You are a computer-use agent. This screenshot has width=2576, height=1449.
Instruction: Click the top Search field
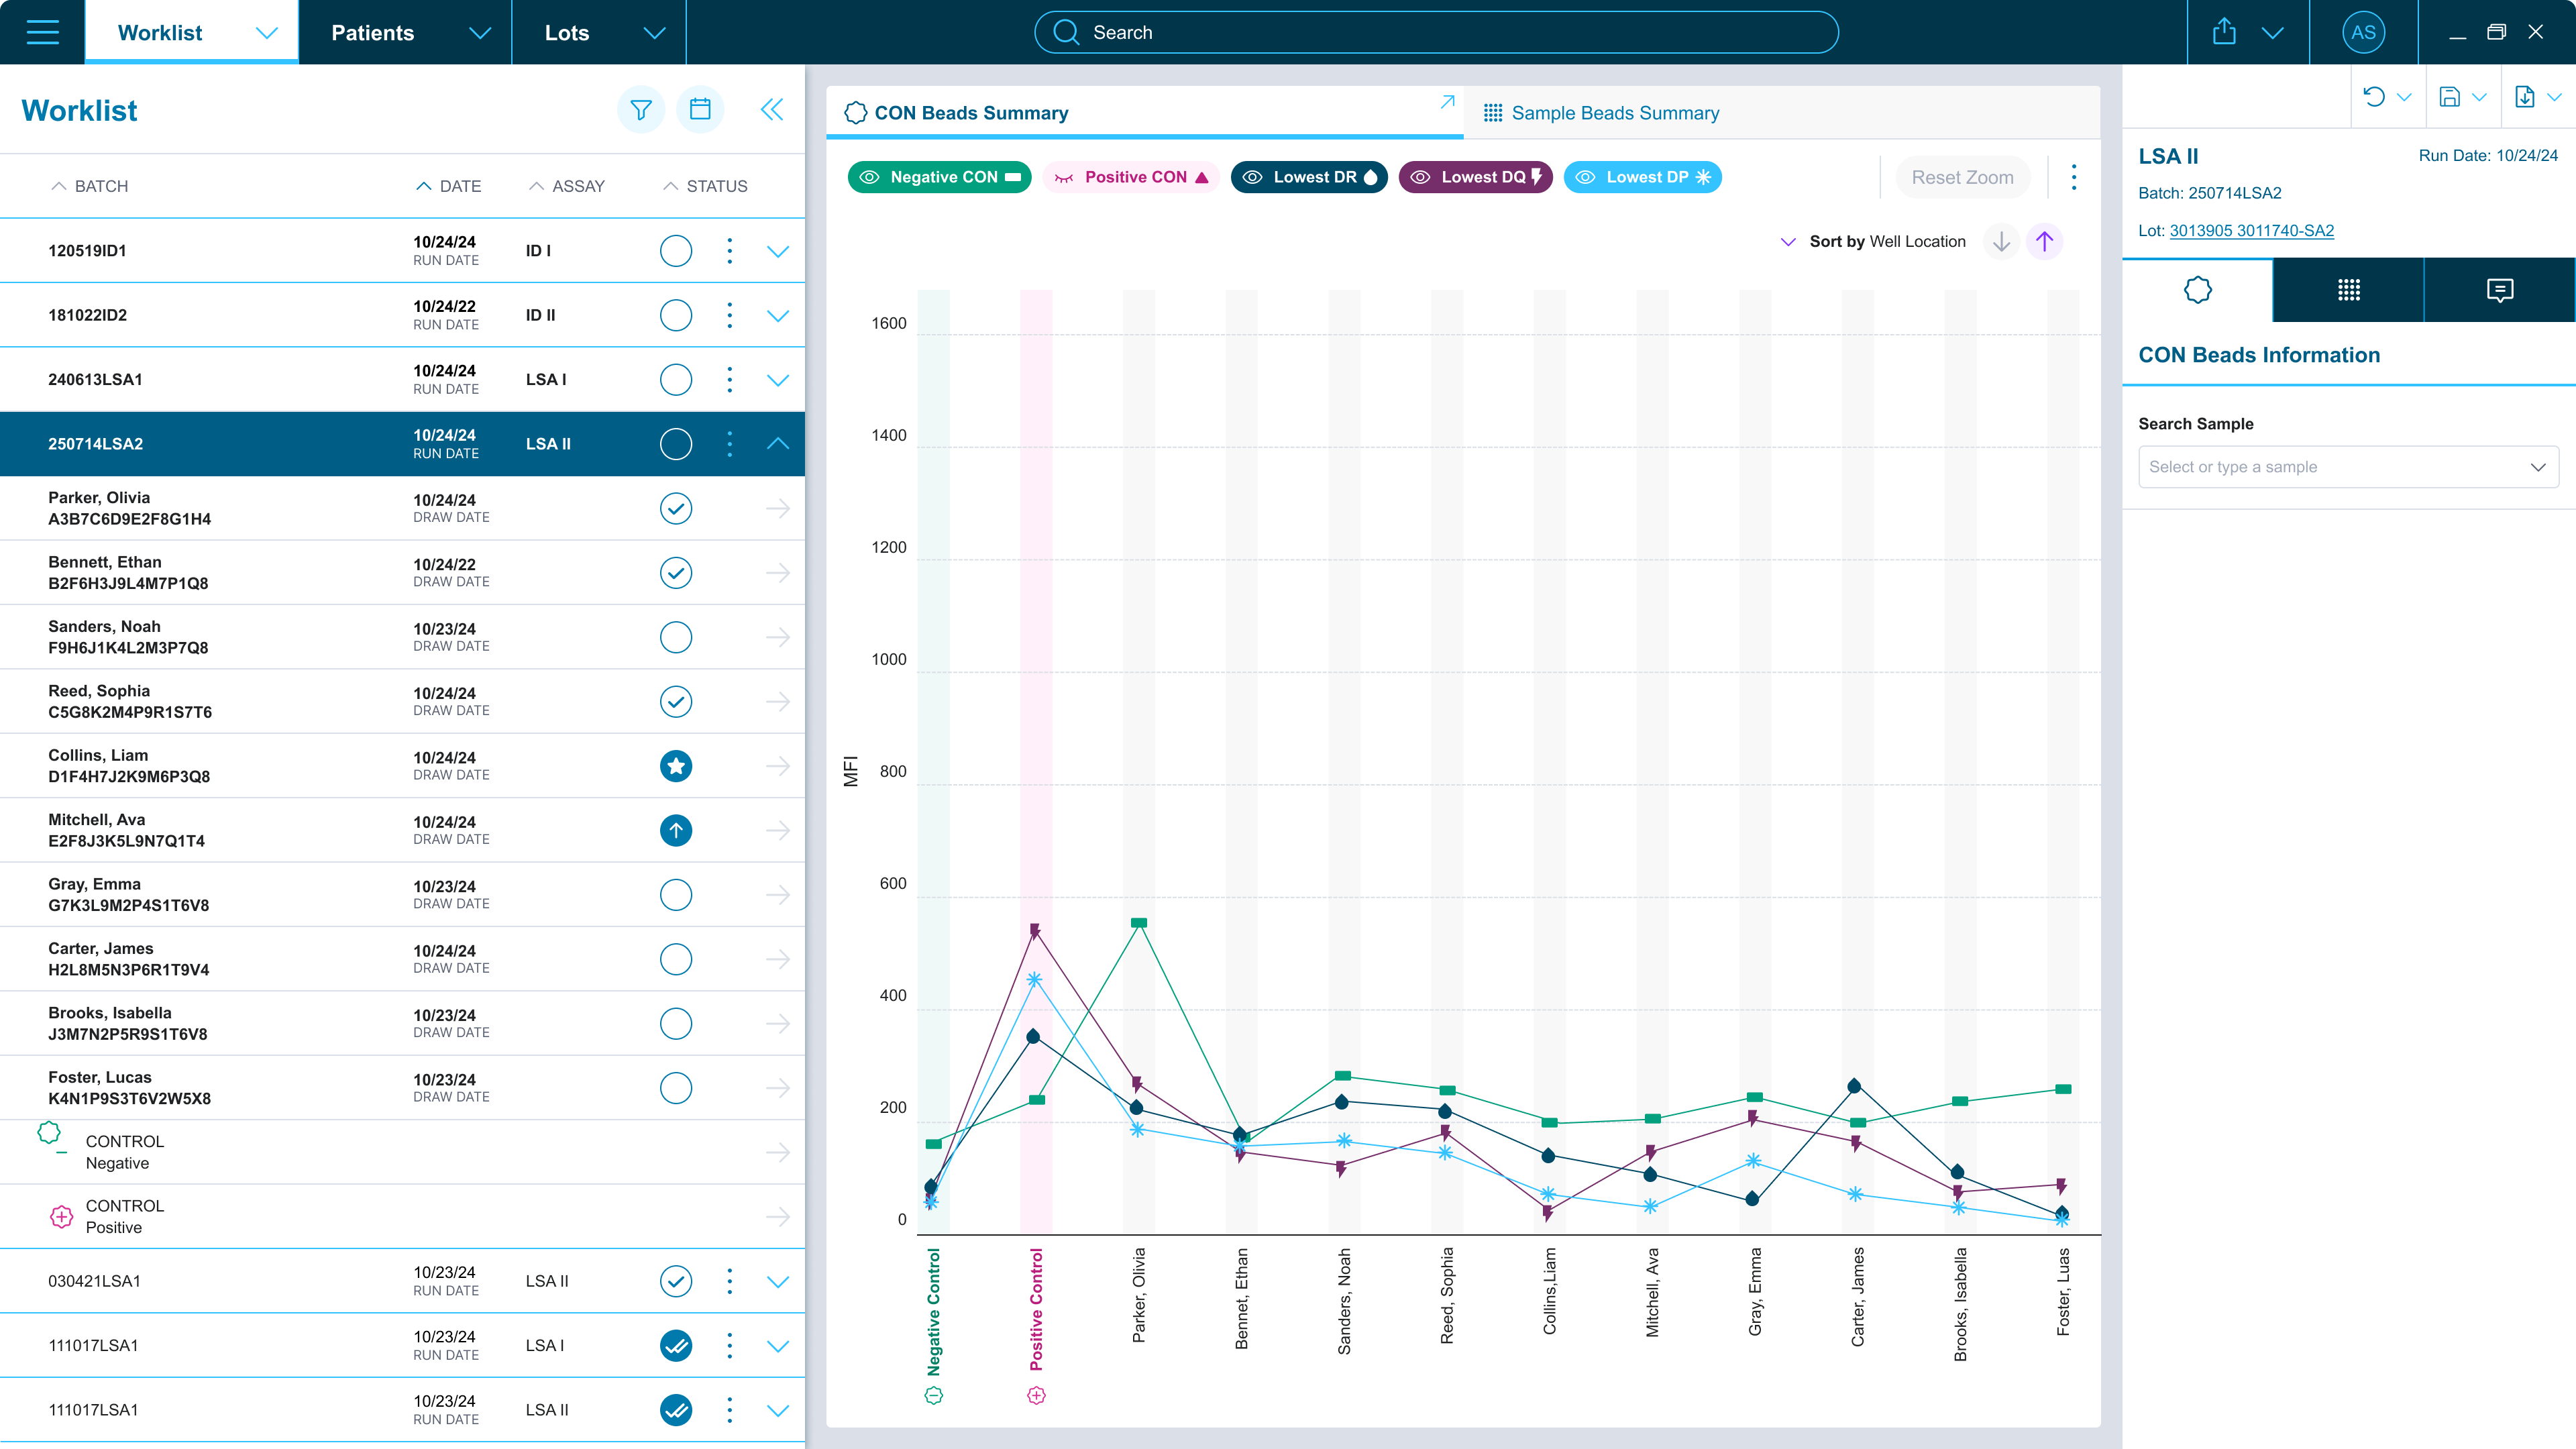1435,32
